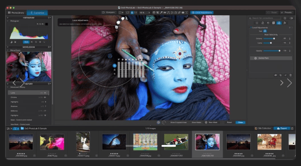
Task: Select the horizon straighten tool
Action: pos(165,13)
